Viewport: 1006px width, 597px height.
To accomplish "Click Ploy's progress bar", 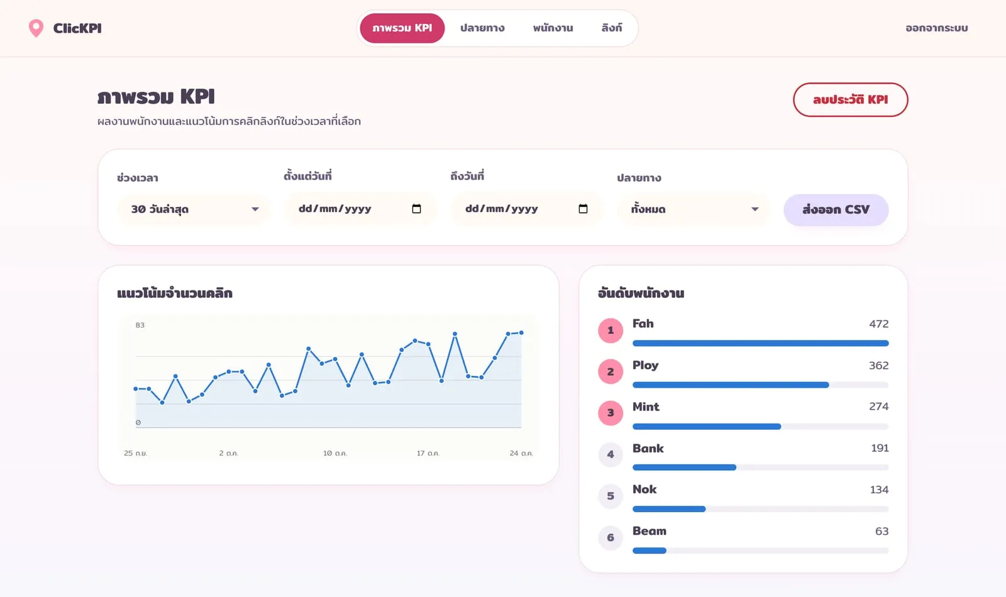I will [x=761, y=385].
